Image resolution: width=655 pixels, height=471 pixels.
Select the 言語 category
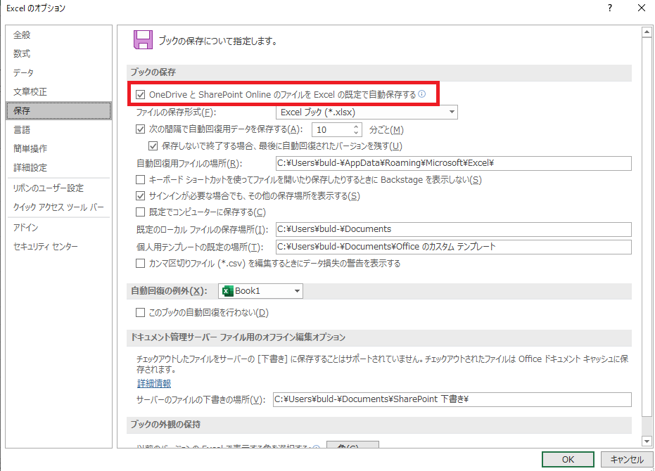pos(59,129)
